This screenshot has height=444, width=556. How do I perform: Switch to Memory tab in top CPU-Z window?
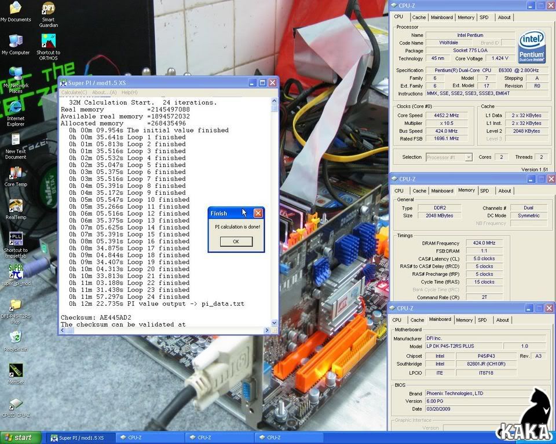coord(466,17)
